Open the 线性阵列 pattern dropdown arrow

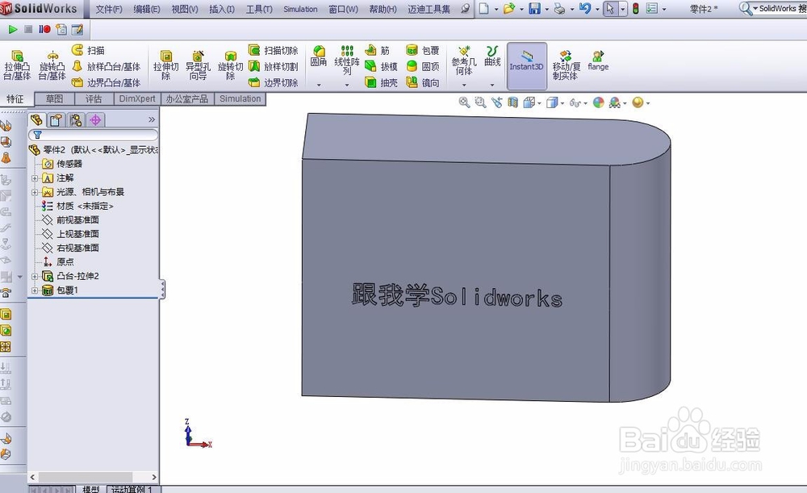(347, 85)
